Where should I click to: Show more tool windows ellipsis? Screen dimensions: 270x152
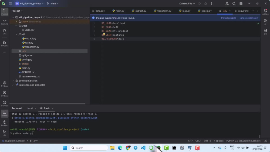[x=5, y=52]
